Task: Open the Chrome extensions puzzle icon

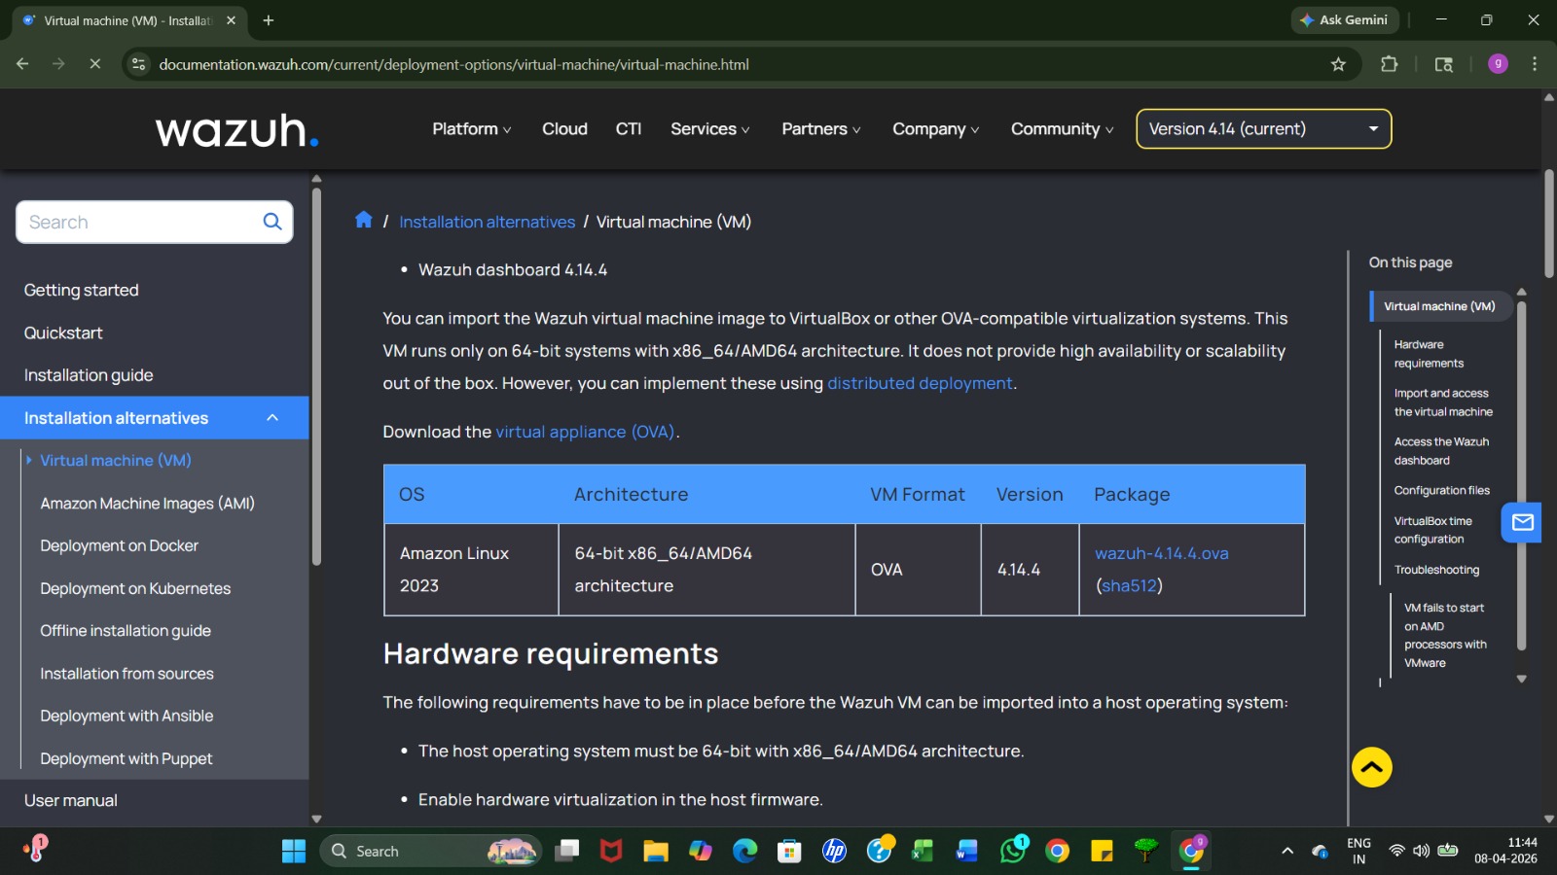Action: [x=1390, y=64]
